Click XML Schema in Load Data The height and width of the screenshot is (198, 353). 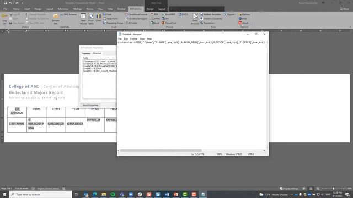point(68,14)
